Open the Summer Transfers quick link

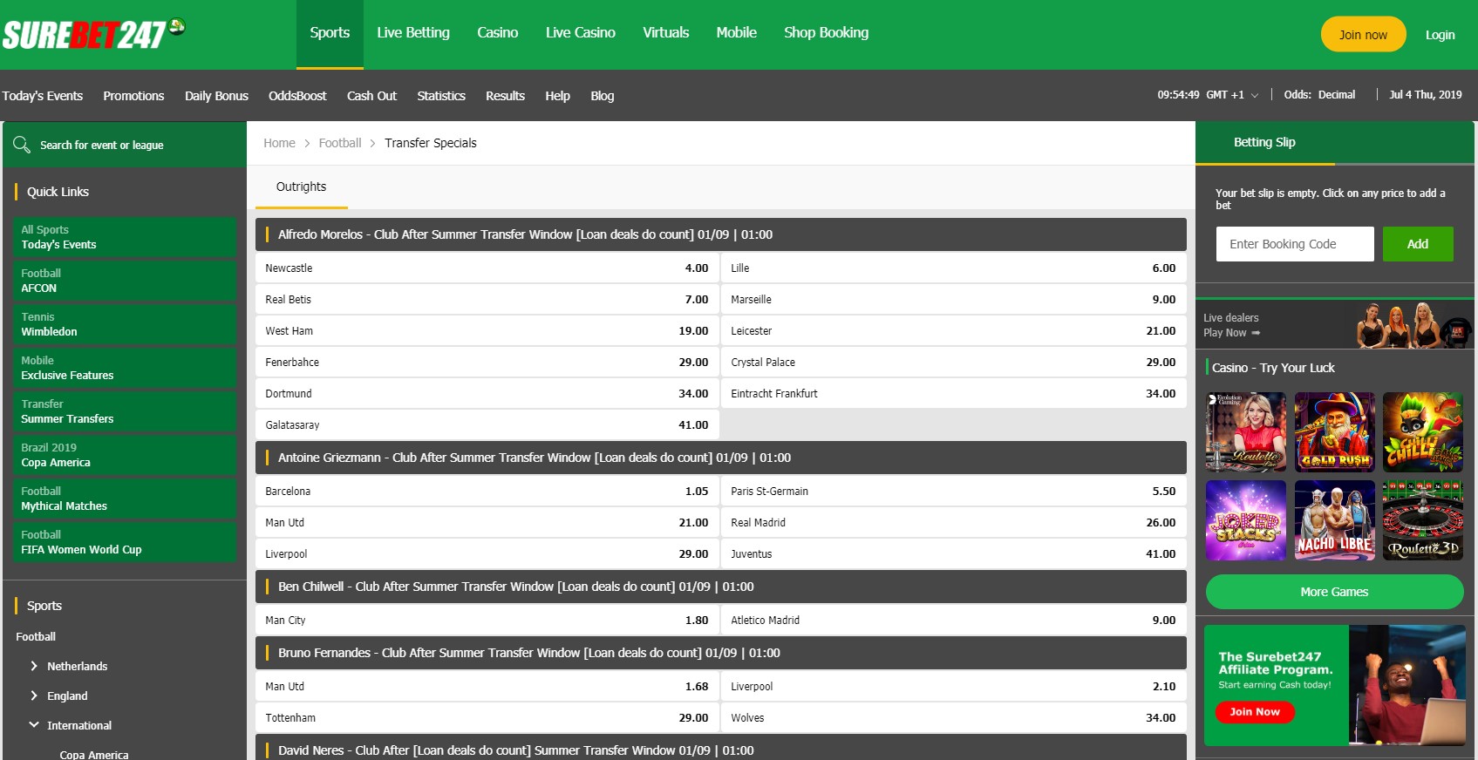125,411
